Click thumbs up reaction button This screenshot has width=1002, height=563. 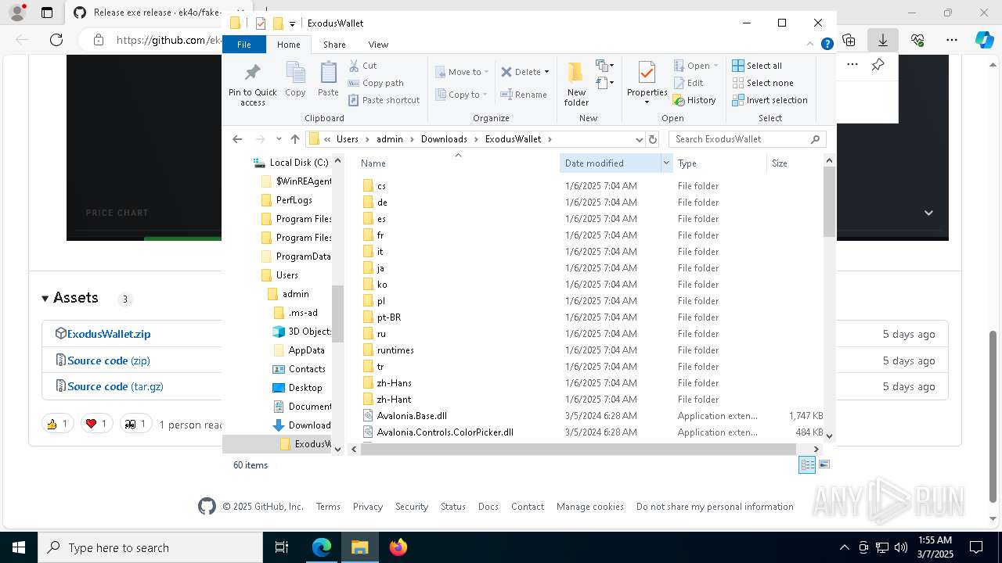click(57, 424)
